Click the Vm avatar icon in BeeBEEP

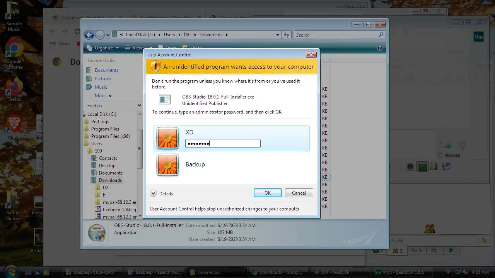click(x=479, y=37)
